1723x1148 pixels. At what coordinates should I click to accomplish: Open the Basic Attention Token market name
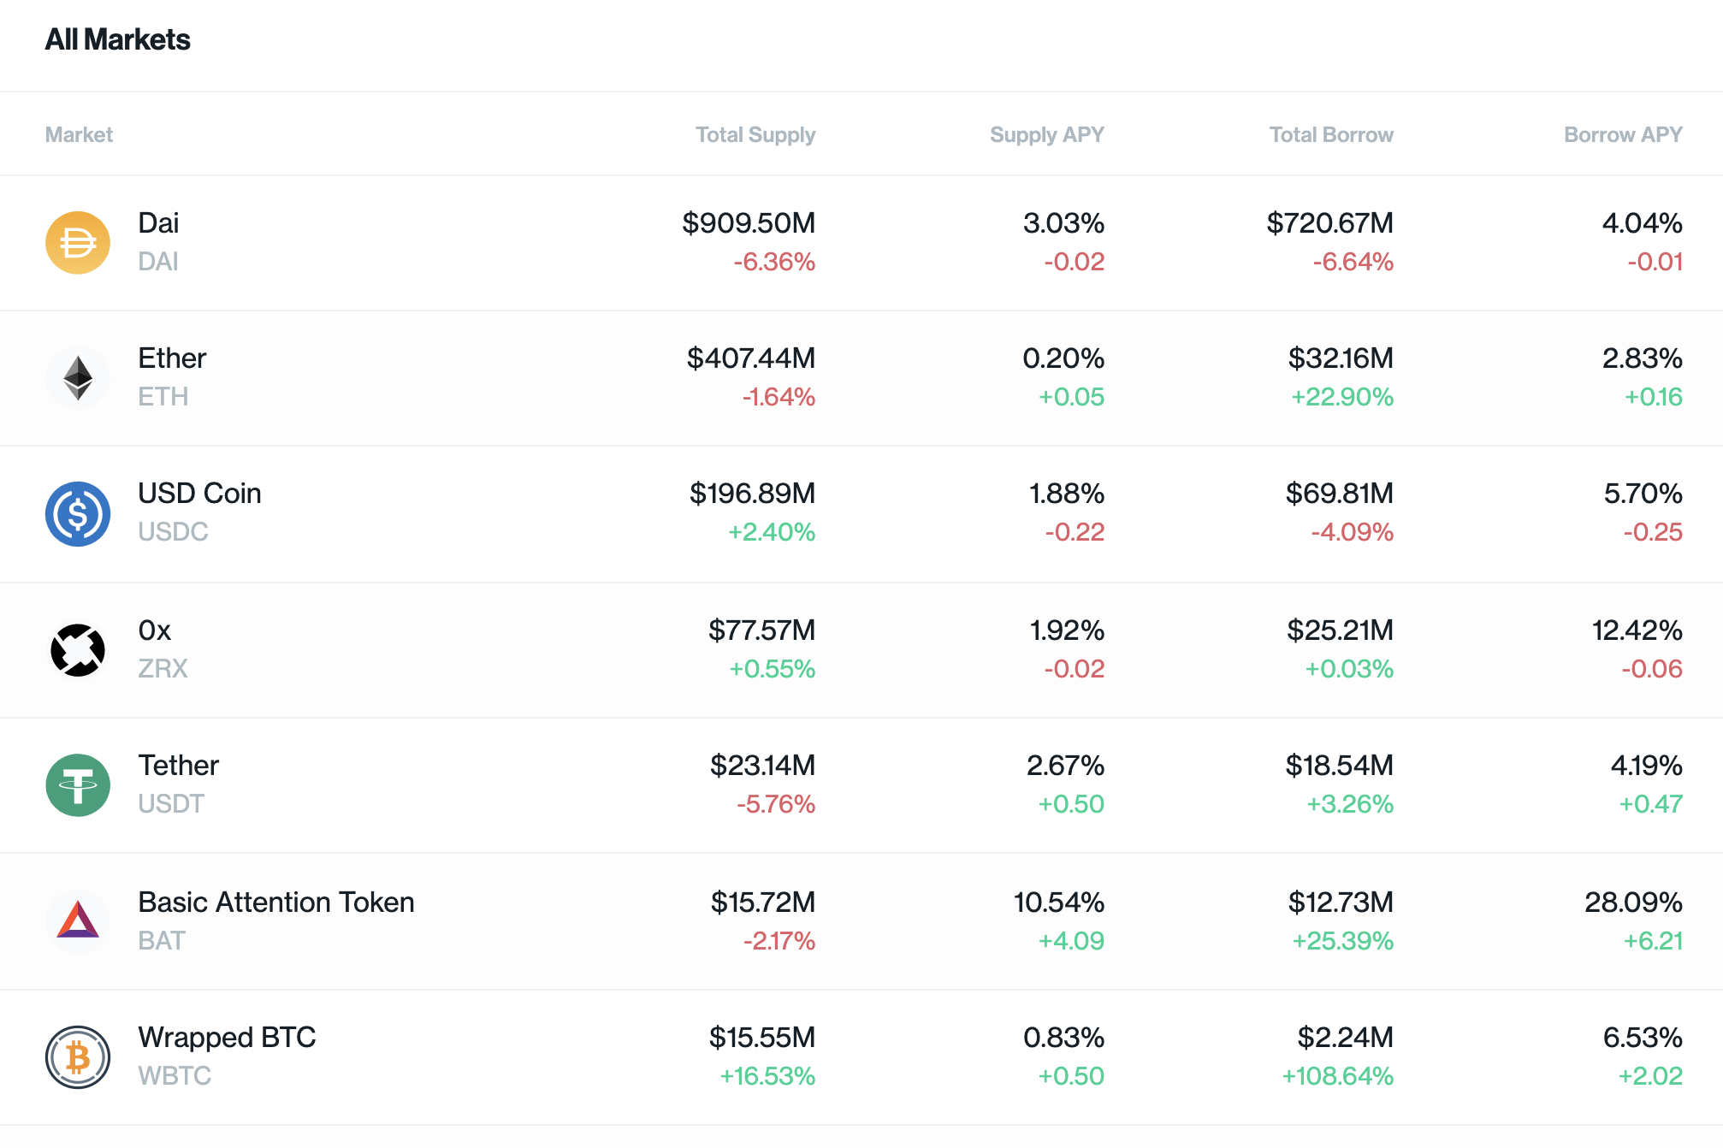[276, 902]
